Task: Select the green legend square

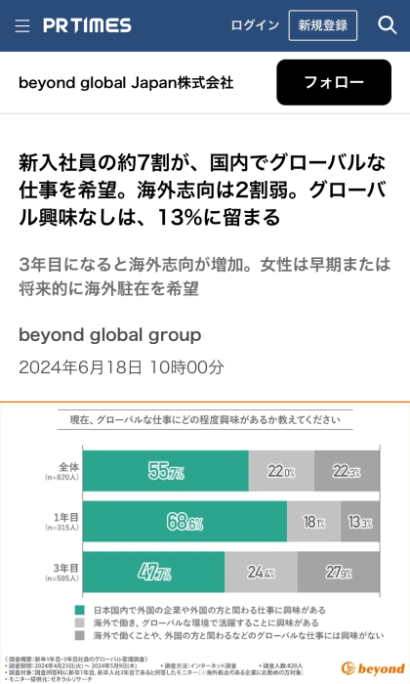Action: [x=80, y=610]
